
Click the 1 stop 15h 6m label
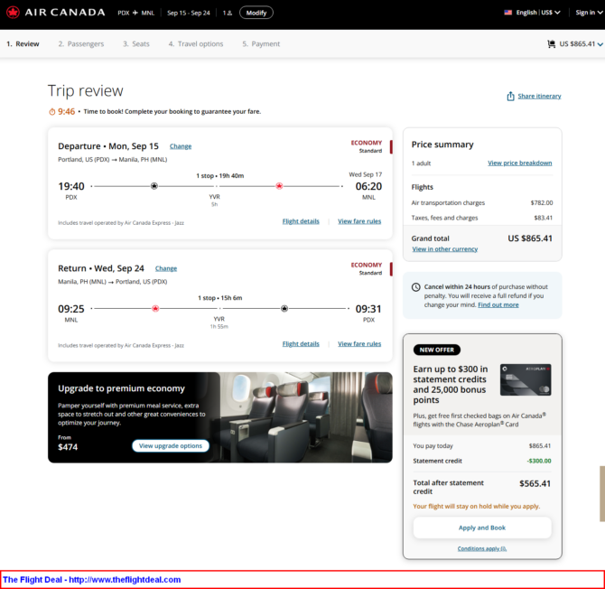coord(220,298)
